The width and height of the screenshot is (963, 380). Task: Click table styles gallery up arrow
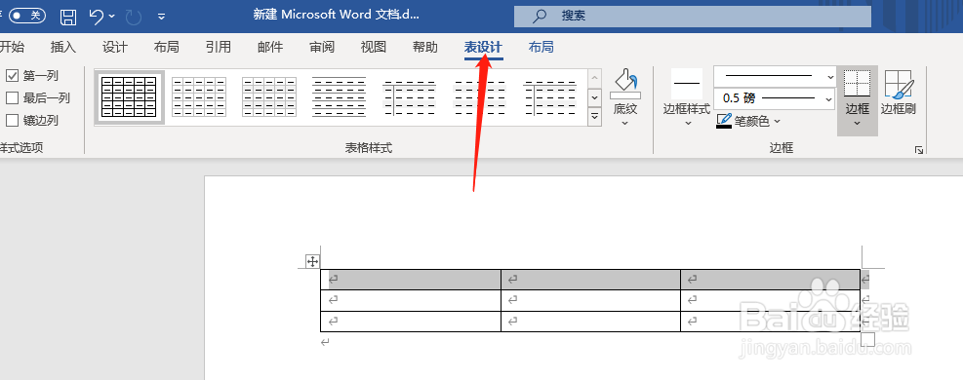click(594, 79)
